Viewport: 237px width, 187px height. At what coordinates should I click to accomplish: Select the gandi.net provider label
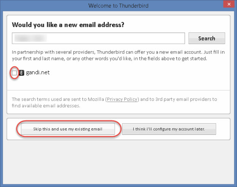tap(38, 72)
